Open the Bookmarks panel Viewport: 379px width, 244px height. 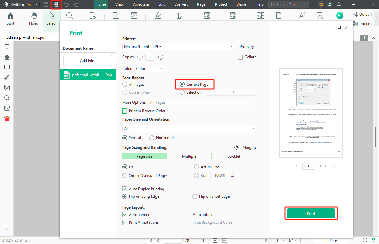pyautogui.click(x=7, y=47)
